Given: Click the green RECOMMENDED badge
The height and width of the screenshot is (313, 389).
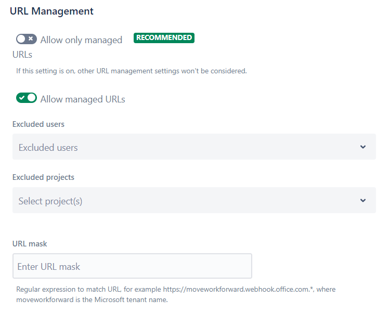Looking at the screenshot, I should [x=164, y=38].
